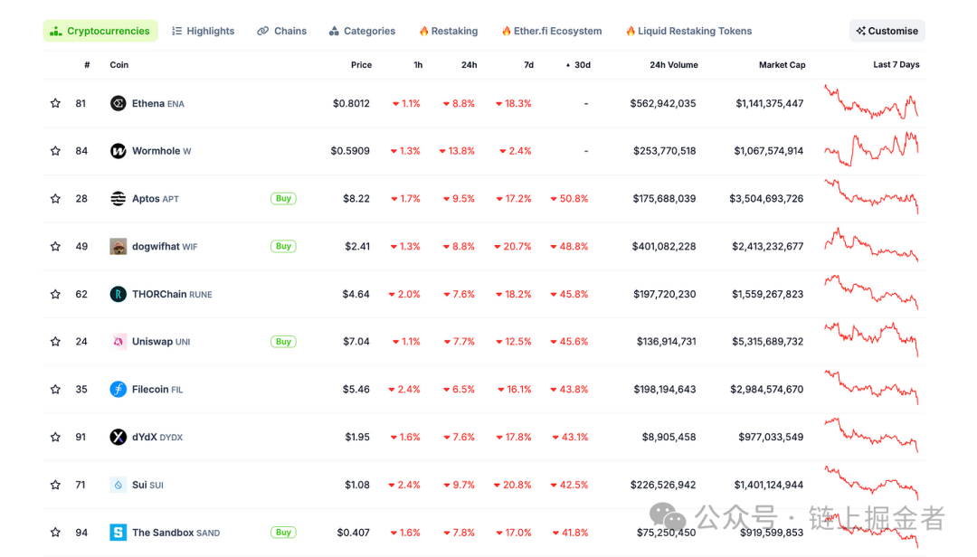The width and height of the screenshot is (977, 557).
Task: Switch to the Highlights tab
Action: click(203, 31)
